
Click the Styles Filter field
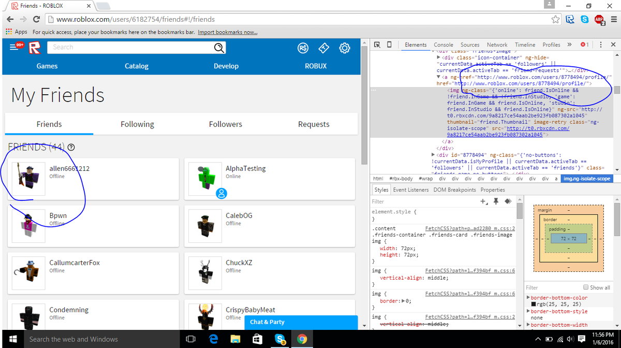coord(424,201)
